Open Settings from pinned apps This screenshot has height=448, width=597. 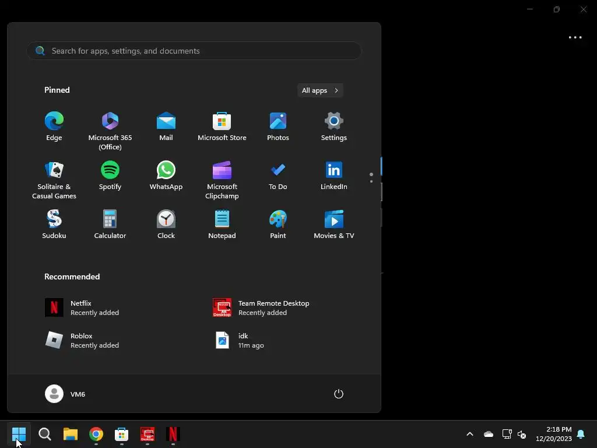point(334,127)
